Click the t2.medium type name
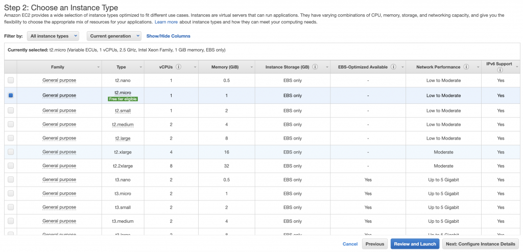 (x=123, y=125)
